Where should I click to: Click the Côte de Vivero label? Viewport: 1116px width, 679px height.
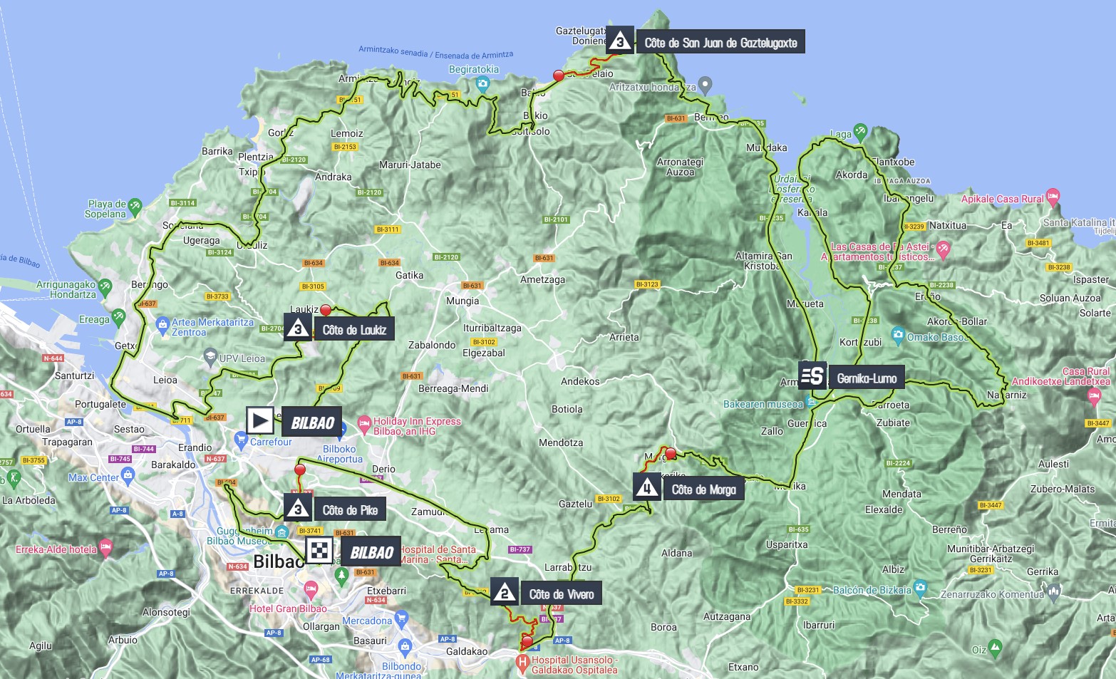pos(561,594)
